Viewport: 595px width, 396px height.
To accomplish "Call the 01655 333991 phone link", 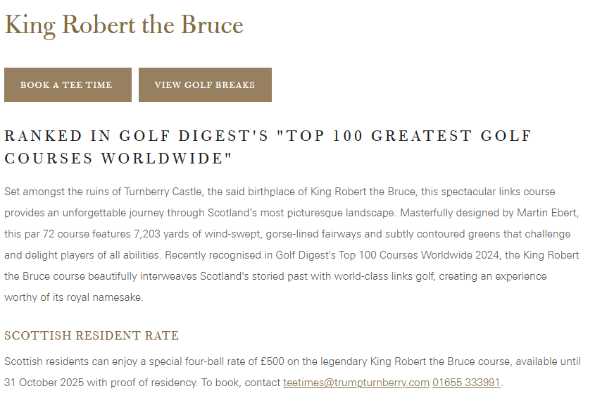I will click(466, 383).
